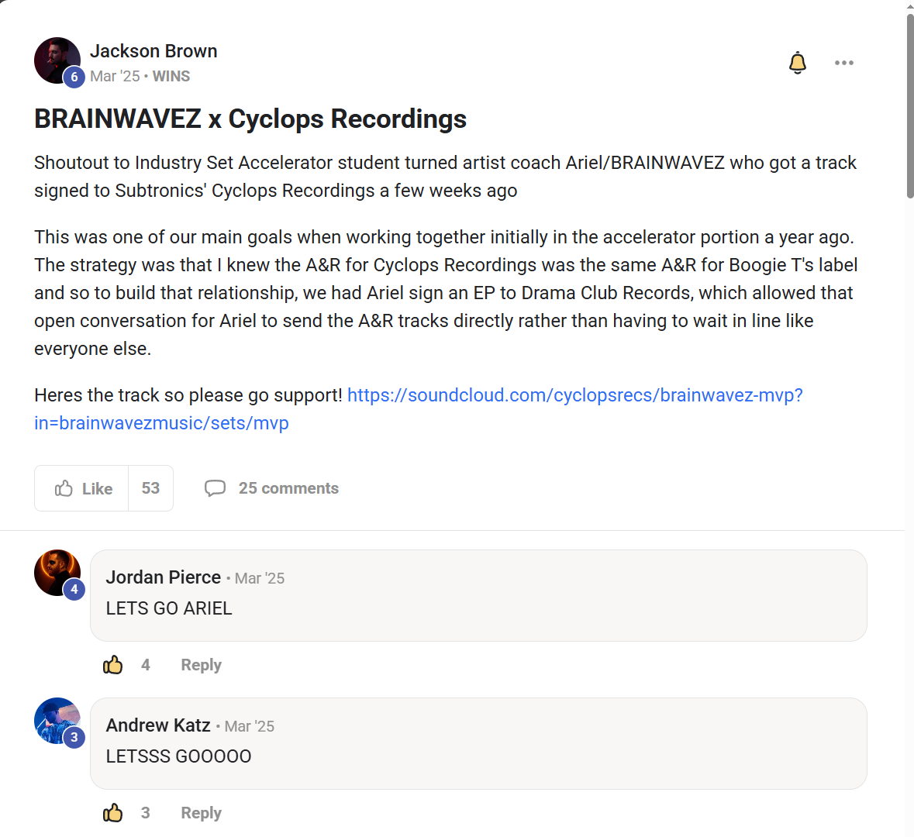This screenshot has width=914, height=837.
Task: Open Jackson Brown's author profile name
Action: pyautogui.click(x=153, y=51)
